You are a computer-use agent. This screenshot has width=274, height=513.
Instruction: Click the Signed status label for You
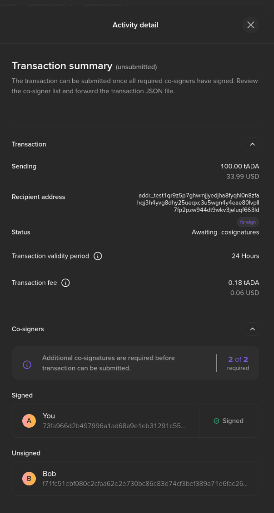[233, 421]
